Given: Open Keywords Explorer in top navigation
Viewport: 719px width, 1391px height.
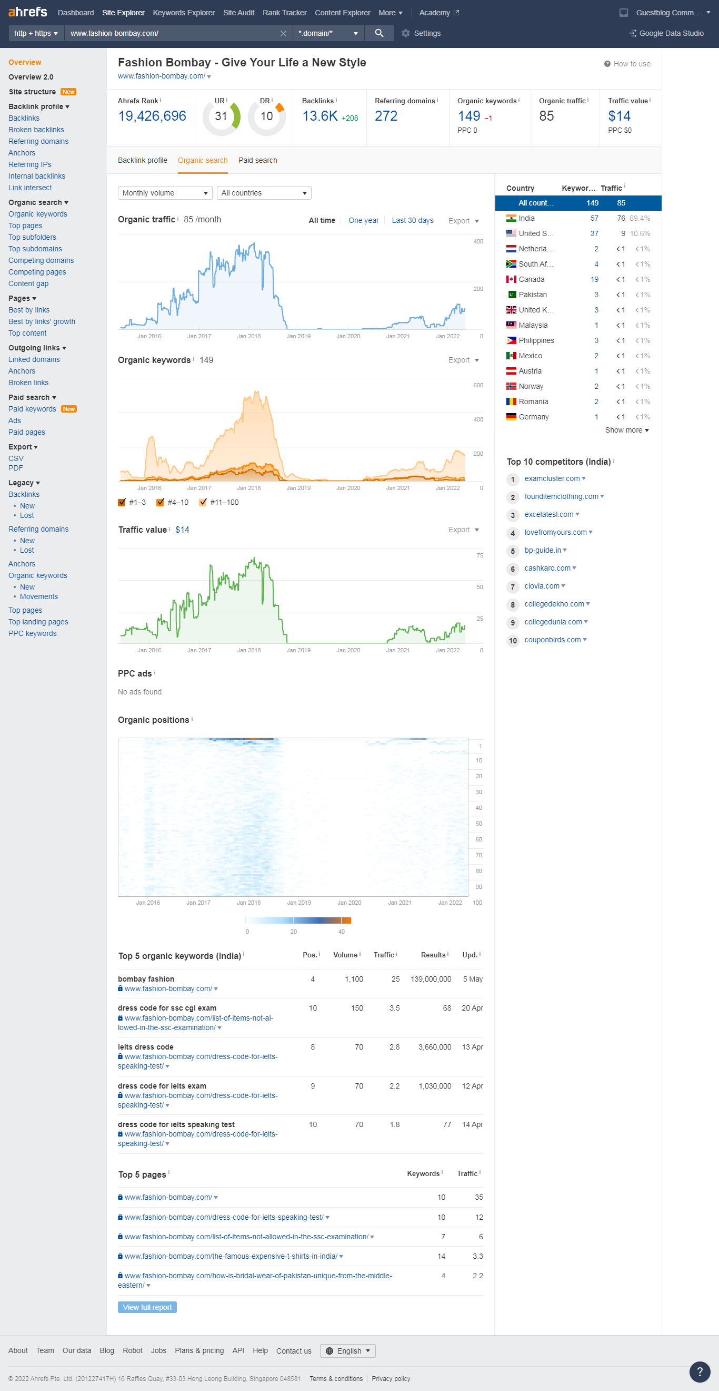Looking at the screenshot, I should click(183, 13).
